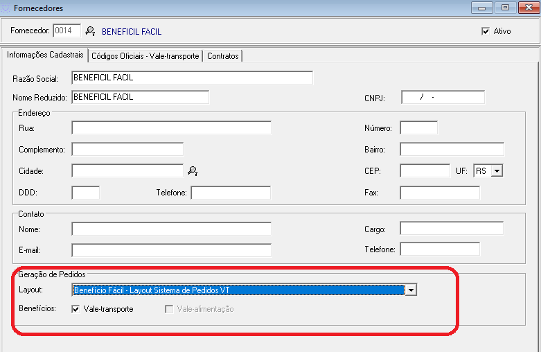Toggle the Ativo checkbox
This screenshot has width=541, height=352.
486,31
